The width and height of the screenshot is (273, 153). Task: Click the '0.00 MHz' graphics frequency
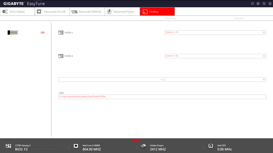[224, 149]
